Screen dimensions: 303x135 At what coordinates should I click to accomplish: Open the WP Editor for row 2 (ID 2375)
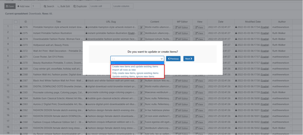(182, 33)
